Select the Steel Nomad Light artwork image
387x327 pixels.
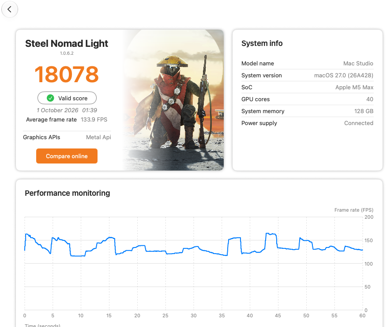(173, 100)
